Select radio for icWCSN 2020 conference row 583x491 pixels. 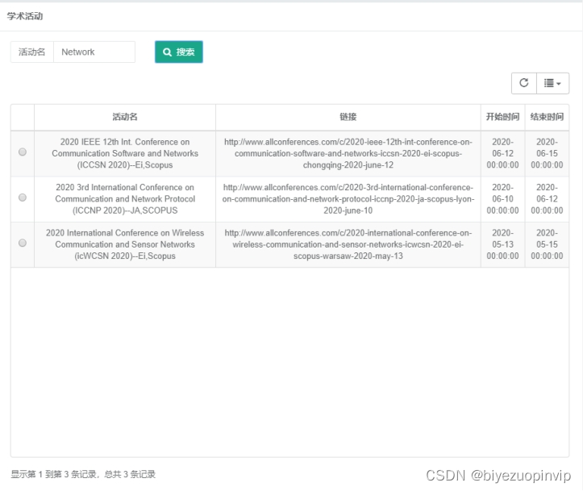(23, 243)
